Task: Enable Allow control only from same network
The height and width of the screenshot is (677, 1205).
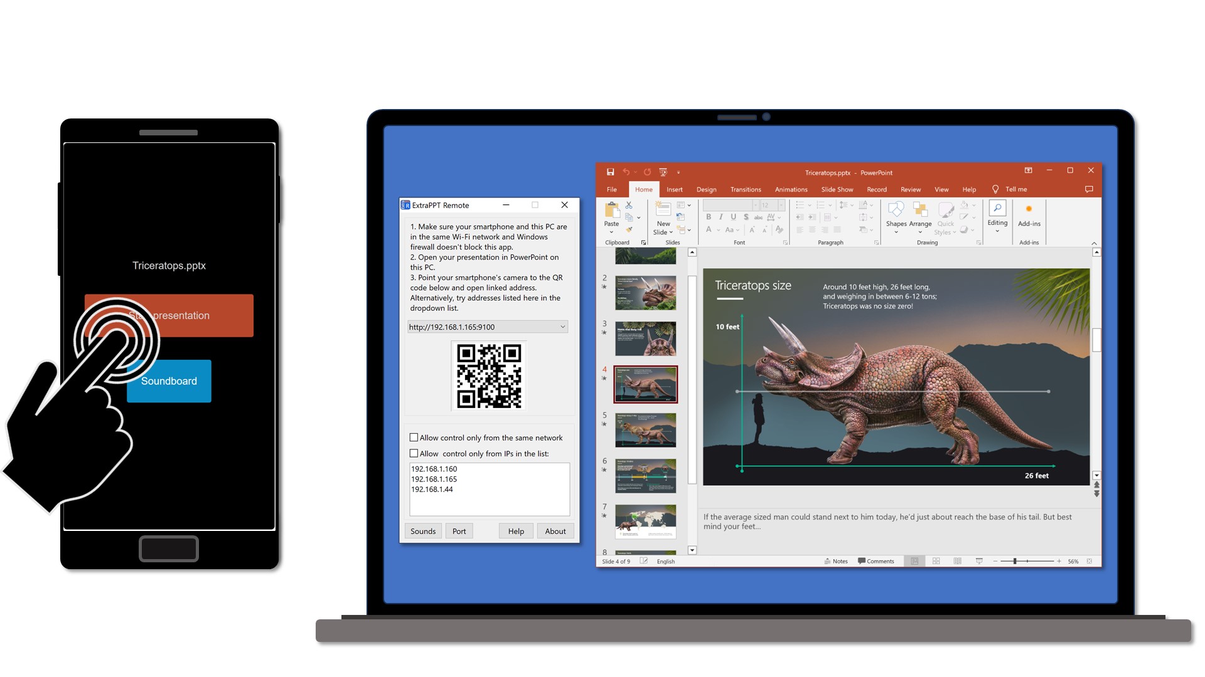Action: click(x=414, y=438)
